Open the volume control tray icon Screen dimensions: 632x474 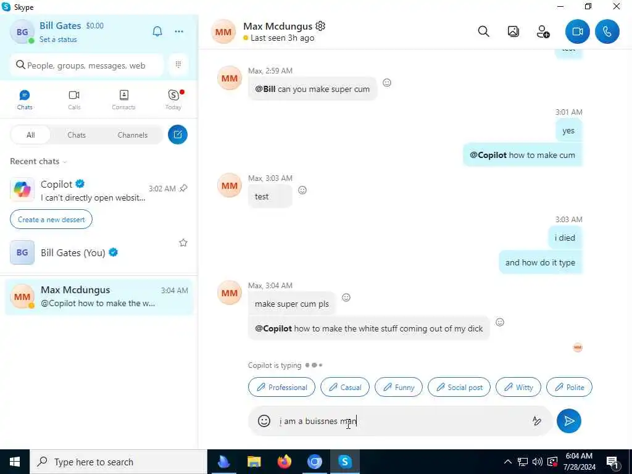click(x=538, y=462)
